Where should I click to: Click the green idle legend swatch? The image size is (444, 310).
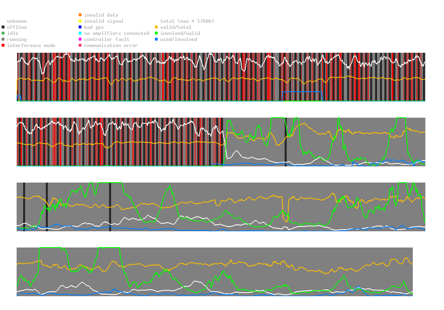coord(3,33)
